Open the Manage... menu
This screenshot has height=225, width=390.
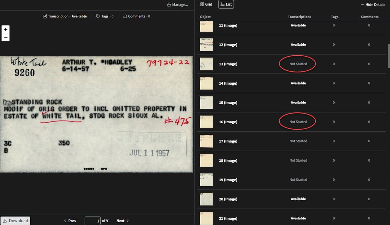point(178,5)
